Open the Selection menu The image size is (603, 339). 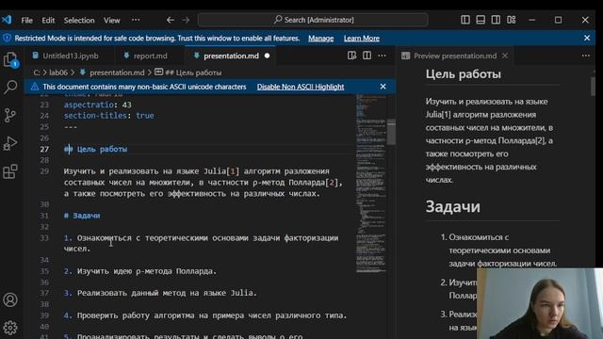[79, 21]
